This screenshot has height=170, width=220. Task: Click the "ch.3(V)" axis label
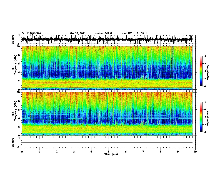pyautogui.click(x=13, y=142)
